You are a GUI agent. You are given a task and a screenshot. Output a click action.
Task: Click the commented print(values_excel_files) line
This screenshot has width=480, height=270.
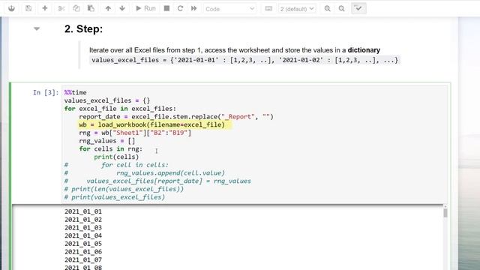[115, 197]
